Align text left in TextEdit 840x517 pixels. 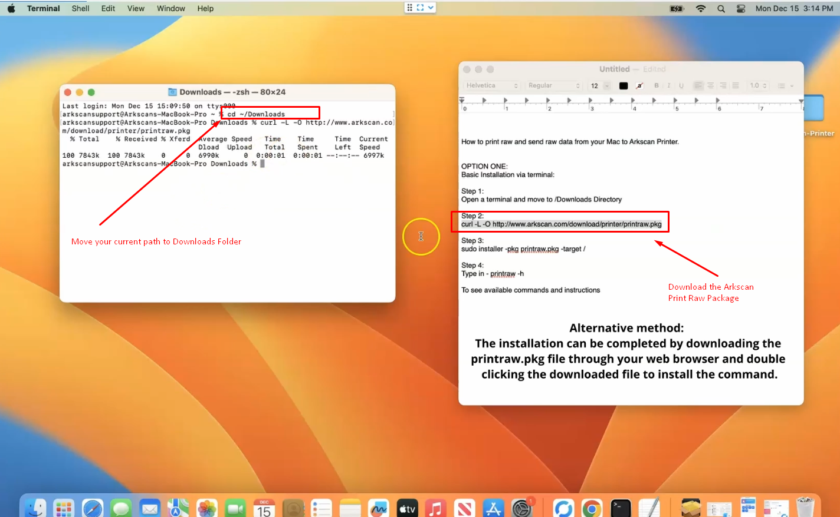(x=698, y=85)
